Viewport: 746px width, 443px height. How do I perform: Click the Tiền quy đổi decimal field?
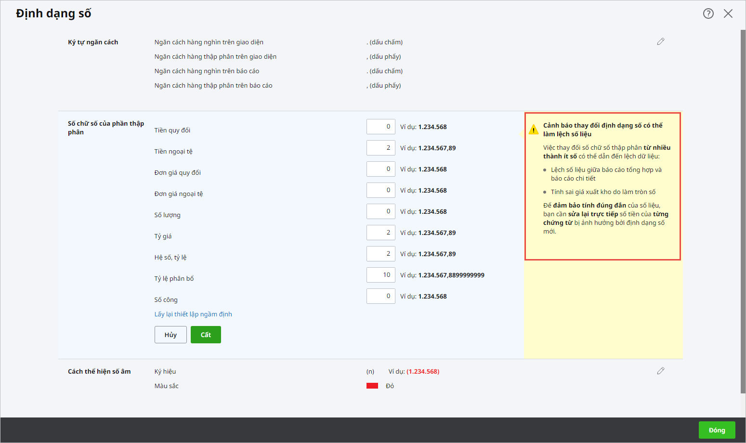tap(380, 127)
